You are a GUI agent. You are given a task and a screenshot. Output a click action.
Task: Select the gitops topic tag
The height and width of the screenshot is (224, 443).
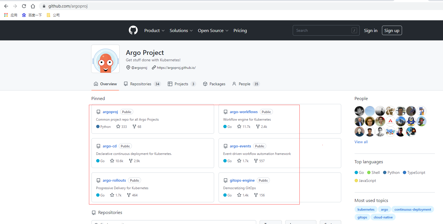tap(362, 217)
